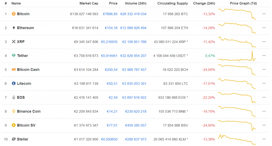Open the Bitcoin Cash name link
The height and width of the screenshot is (146, 272).
(28, 70)
